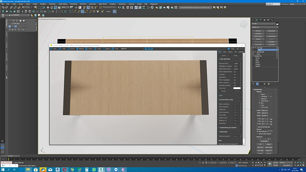Collapse Editable Poly tree arrow
306x172 pixels.
pos(253,56)
